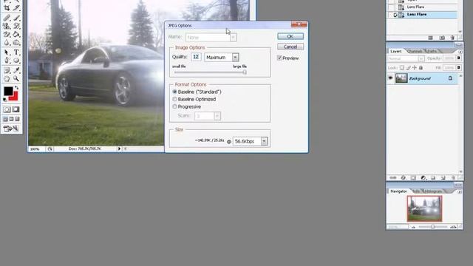Select the Ellipse shape tool
The width and height of the screenshot is (473, 266).
point(16,61)
